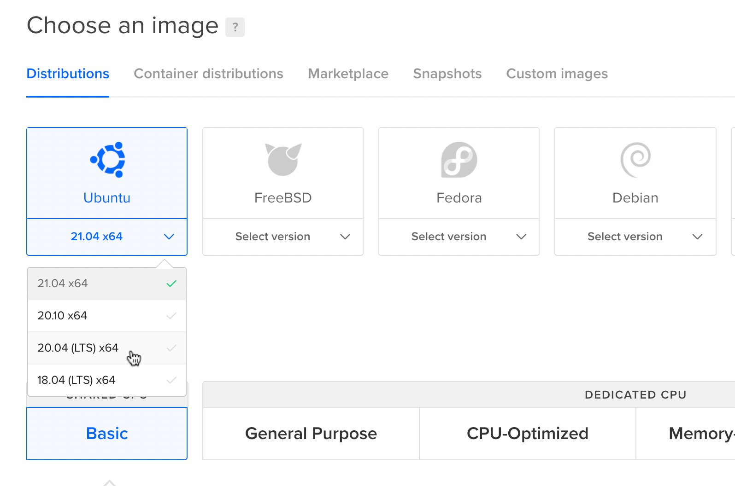The height and width of the screenshot is (486, 735).
Task: Select the Memory-Optimized plan
Action: pyautogui.click(x=686, y=434)
